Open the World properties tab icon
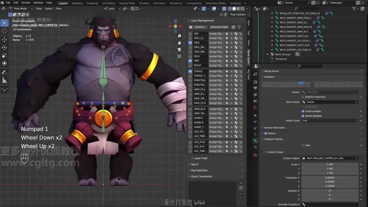368x207 pixels. (x=255, y=108)
